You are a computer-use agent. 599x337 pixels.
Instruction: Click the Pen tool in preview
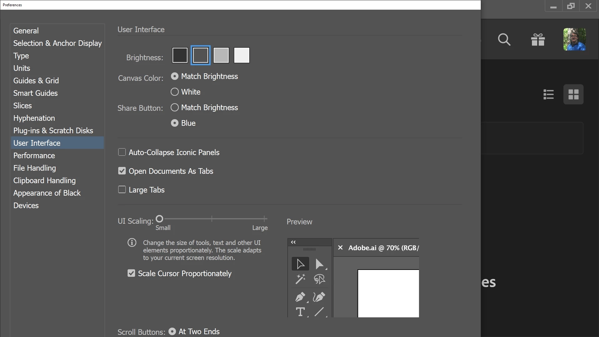(300, 297)
